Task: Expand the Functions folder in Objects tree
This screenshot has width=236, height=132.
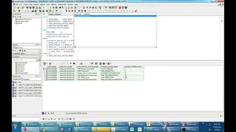Action: click(x=14, y=67)
